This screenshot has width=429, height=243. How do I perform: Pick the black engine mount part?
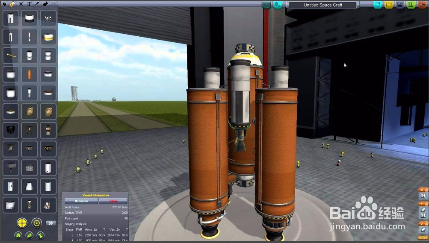(x=11, y=130)
